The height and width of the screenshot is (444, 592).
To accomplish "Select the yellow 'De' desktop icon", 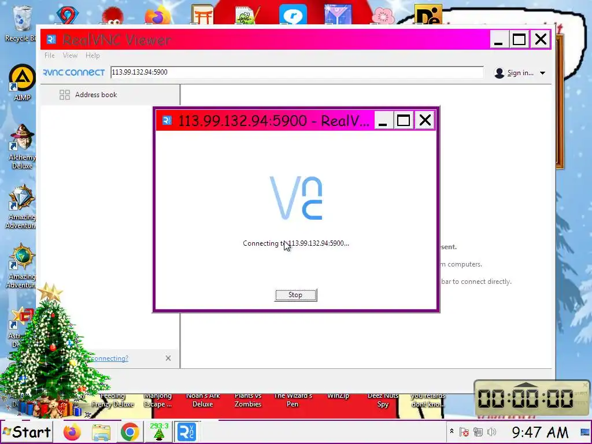I will tap(428, 14).
